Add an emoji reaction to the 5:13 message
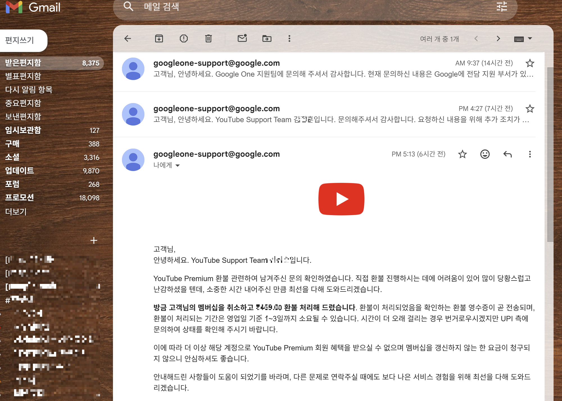Screen dimensions: 562x401 coord(485,154)
